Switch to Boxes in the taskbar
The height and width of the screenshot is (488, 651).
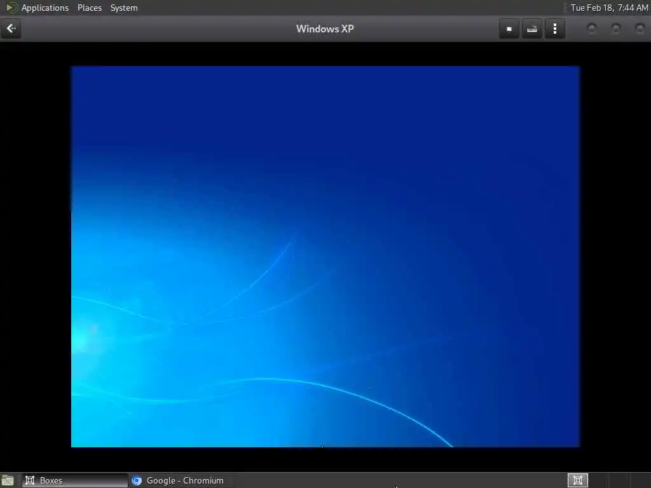click(75, 480)
